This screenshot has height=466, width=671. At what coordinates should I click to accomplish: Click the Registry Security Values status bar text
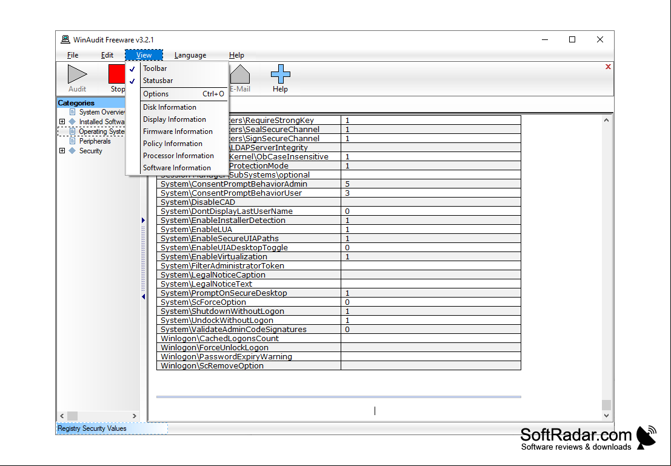(x=92, y=428)
